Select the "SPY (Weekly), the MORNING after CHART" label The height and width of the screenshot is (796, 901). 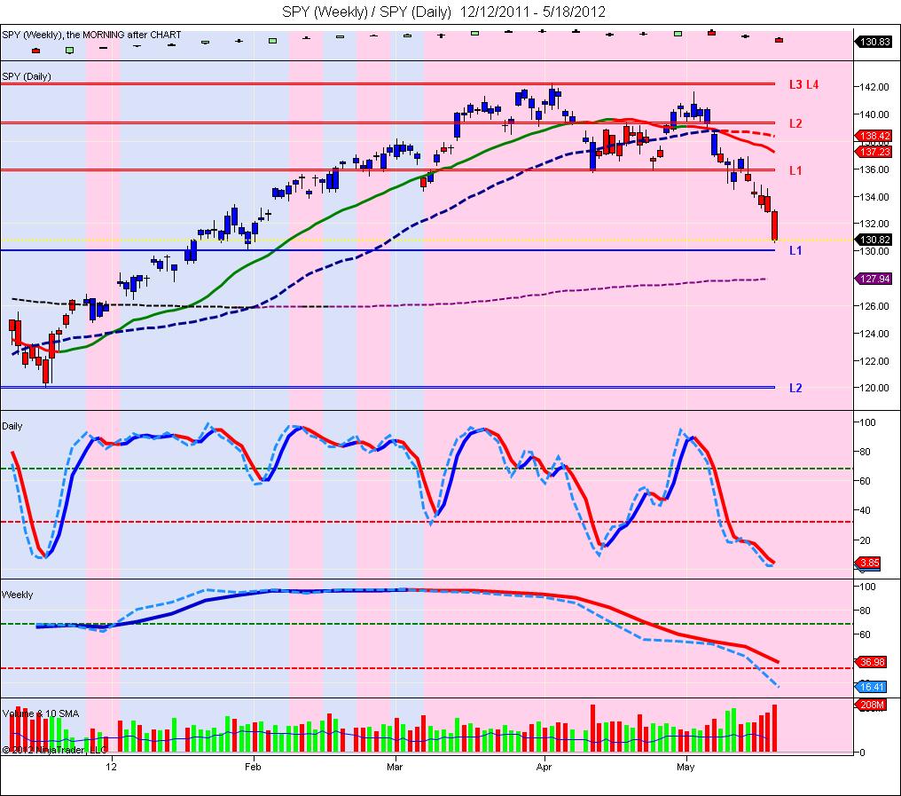click(x=91, y=35)
